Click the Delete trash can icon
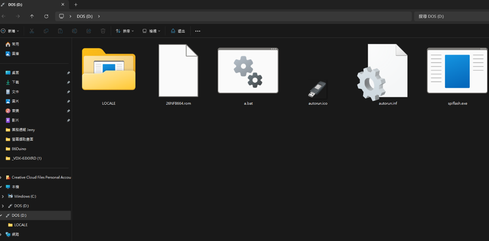The height and width of the screenshot is (241, 489). pos(103,31)
